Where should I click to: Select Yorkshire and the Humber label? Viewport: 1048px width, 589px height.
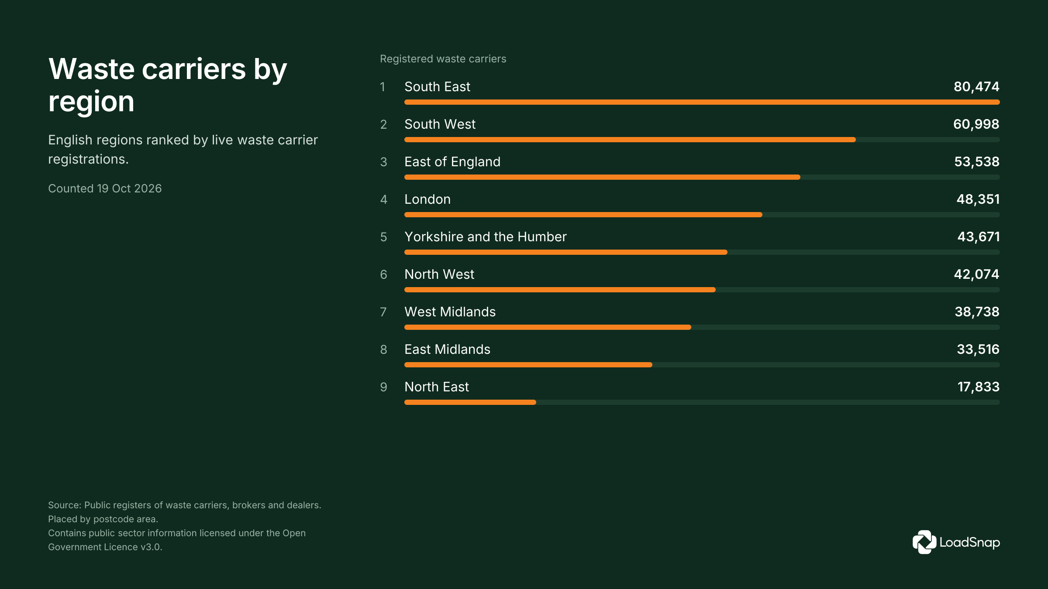[486, 237]
